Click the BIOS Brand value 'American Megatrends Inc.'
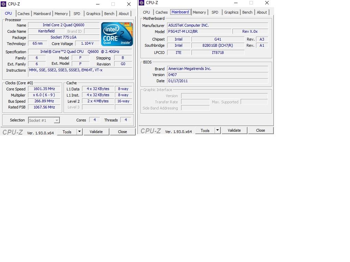Image resolution: width=350 pixels, height=262 pixels. click(x=218, y=69)
